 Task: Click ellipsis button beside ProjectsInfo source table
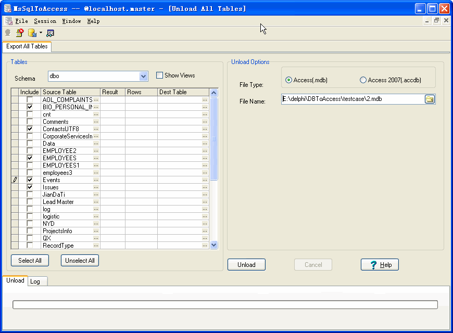(x=96, y=231)
